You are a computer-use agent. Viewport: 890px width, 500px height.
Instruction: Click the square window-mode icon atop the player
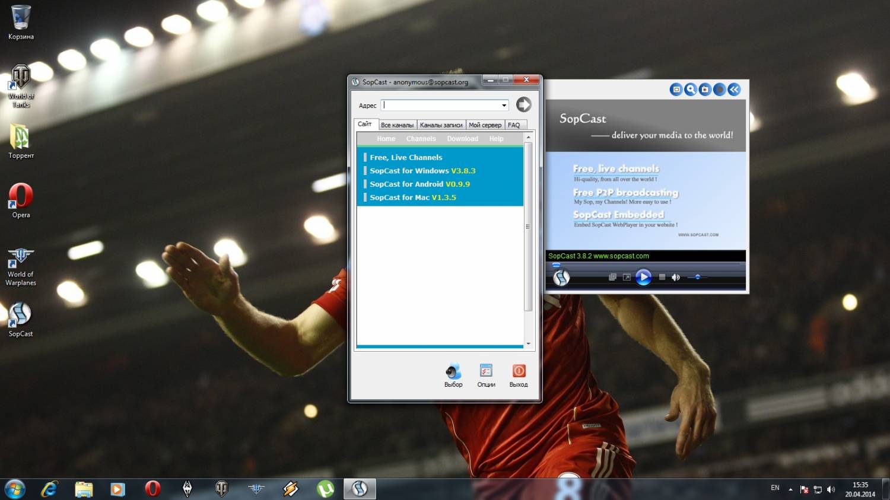pos(676,90)
